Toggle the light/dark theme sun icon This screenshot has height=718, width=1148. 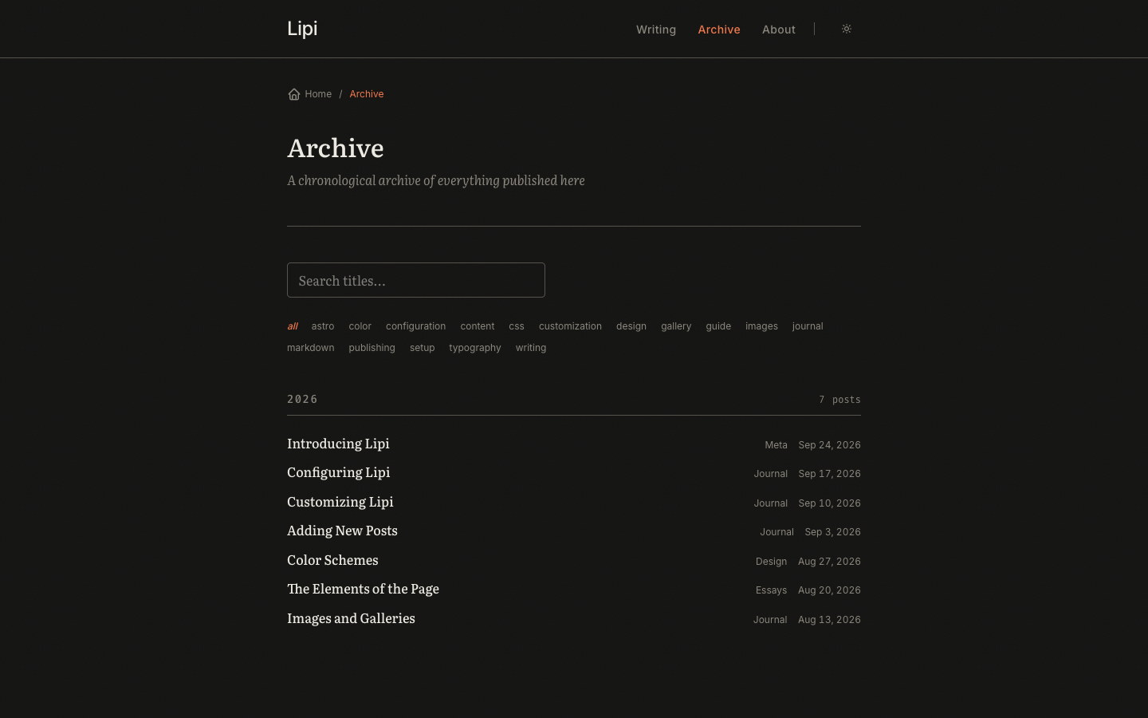tap(847, 29)
